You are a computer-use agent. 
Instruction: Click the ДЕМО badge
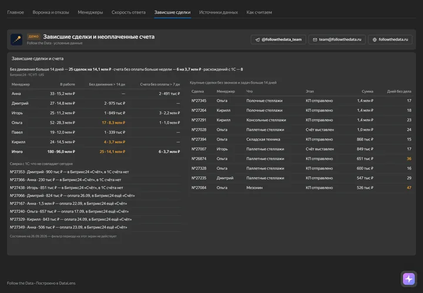coord(33,36)
